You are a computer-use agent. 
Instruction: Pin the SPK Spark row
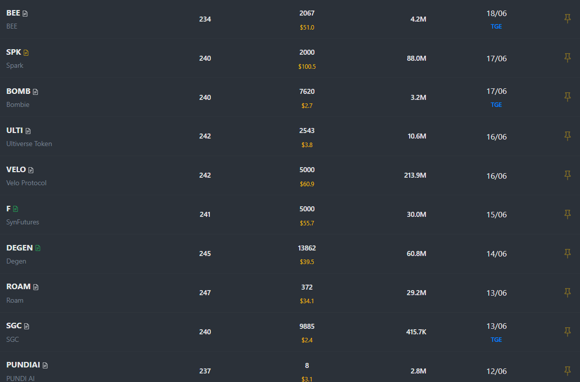click(567, 58)
